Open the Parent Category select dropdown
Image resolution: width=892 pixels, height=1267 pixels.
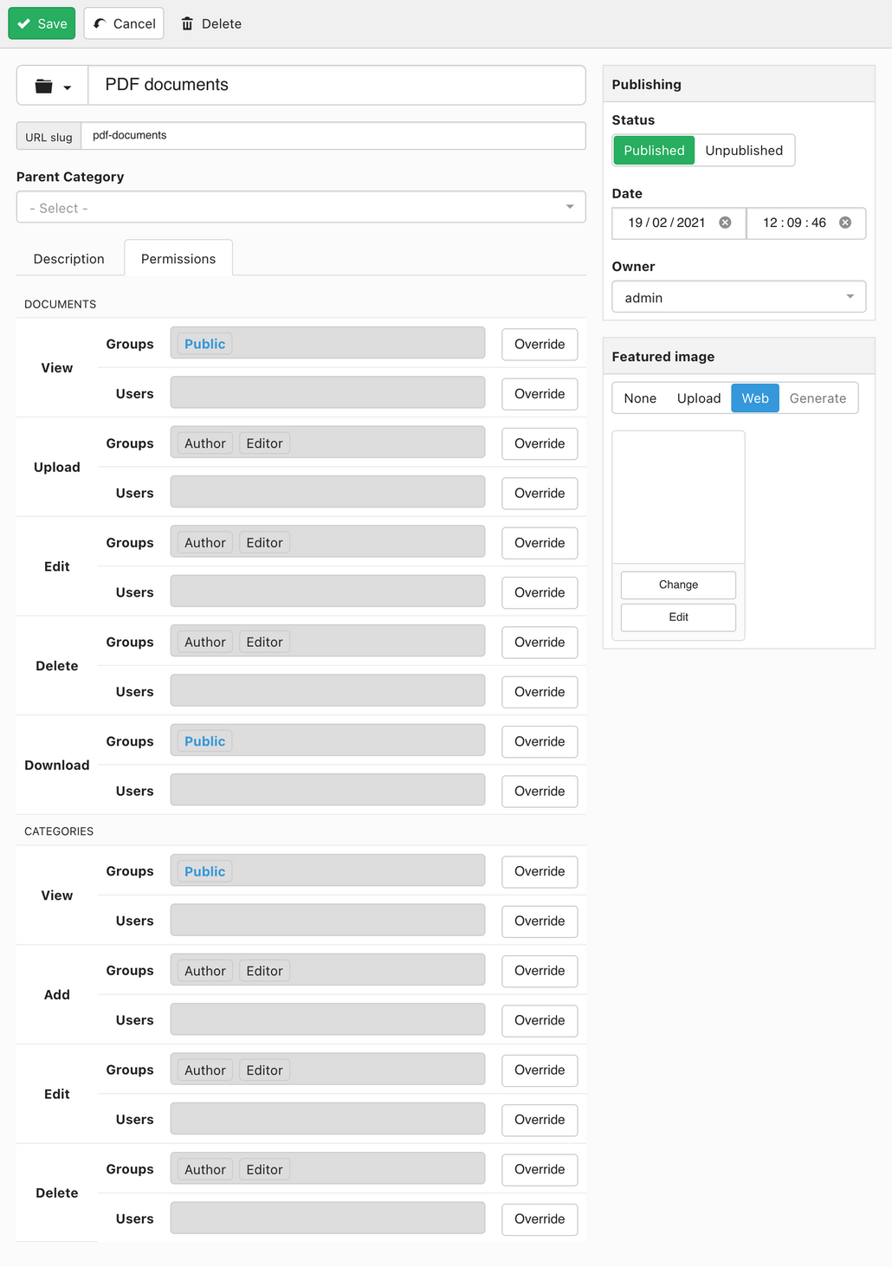tap(301, 207)
